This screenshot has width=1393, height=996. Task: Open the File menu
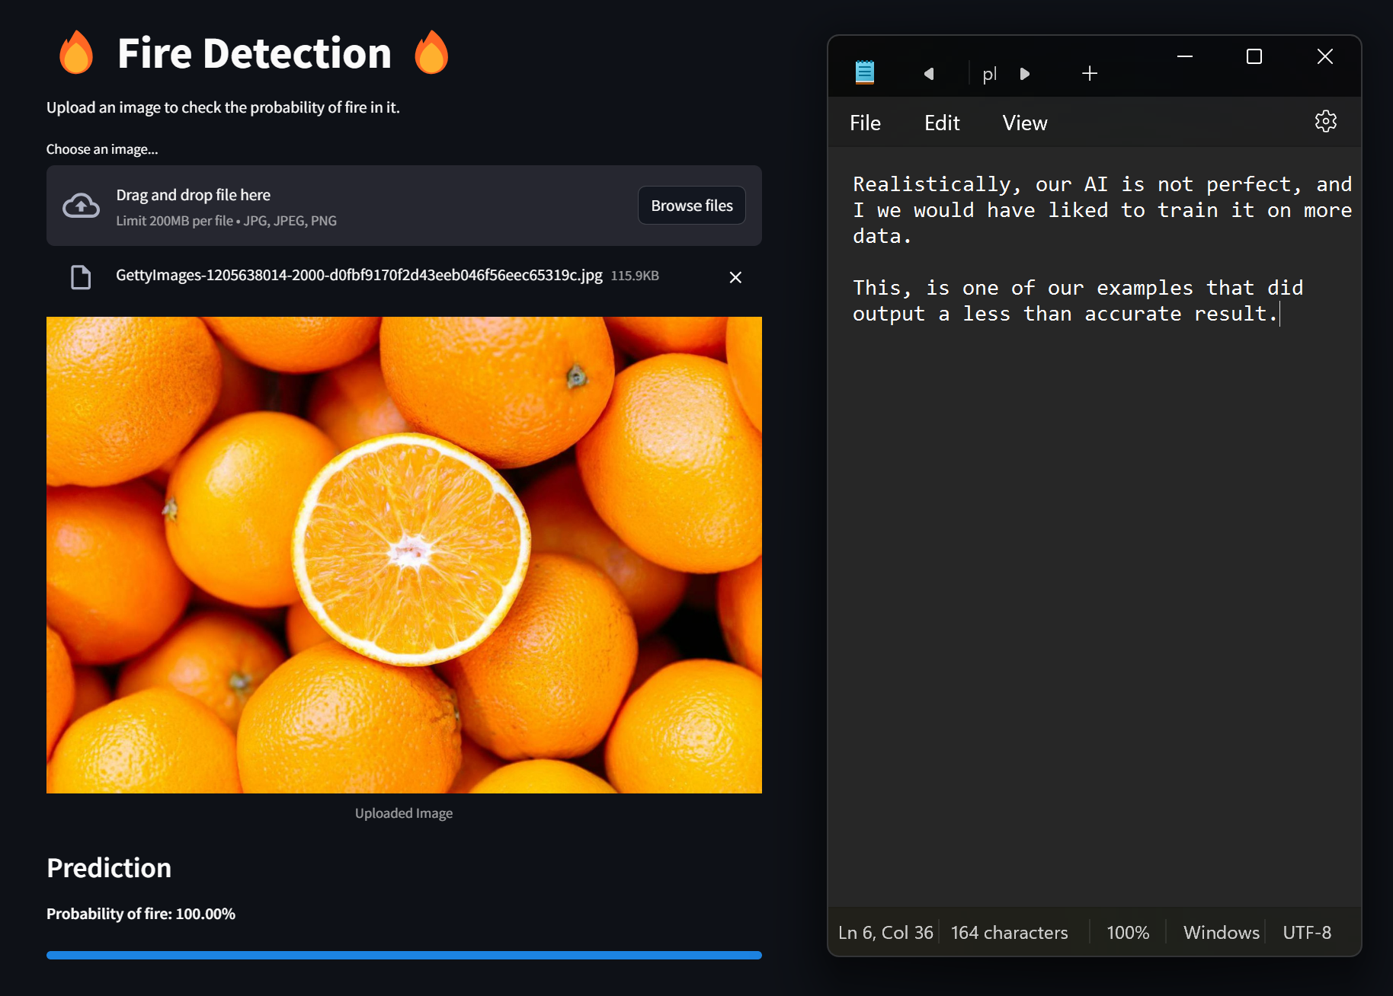pos(865,123)
